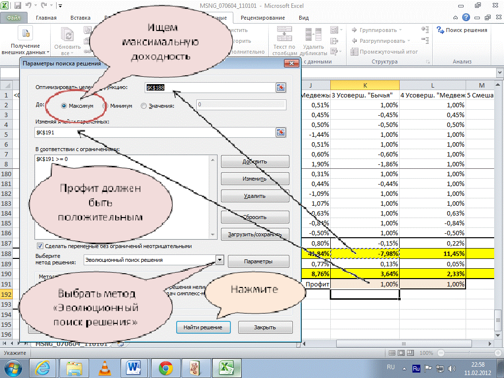Click the Redo arrow in quick access toolbar
The height and width of the screenshot is (378, 504).
[44, 5]
